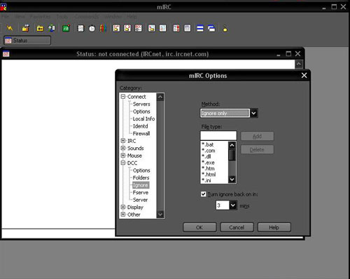350x279 pixels.
Task: Collapse the Connect tree category
Action: coord(123,96)
